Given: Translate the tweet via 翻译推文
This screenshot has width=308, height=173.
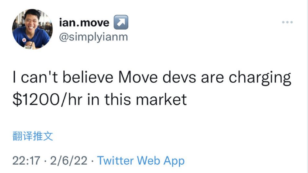Looking at the screenshot, I should 33,136.
